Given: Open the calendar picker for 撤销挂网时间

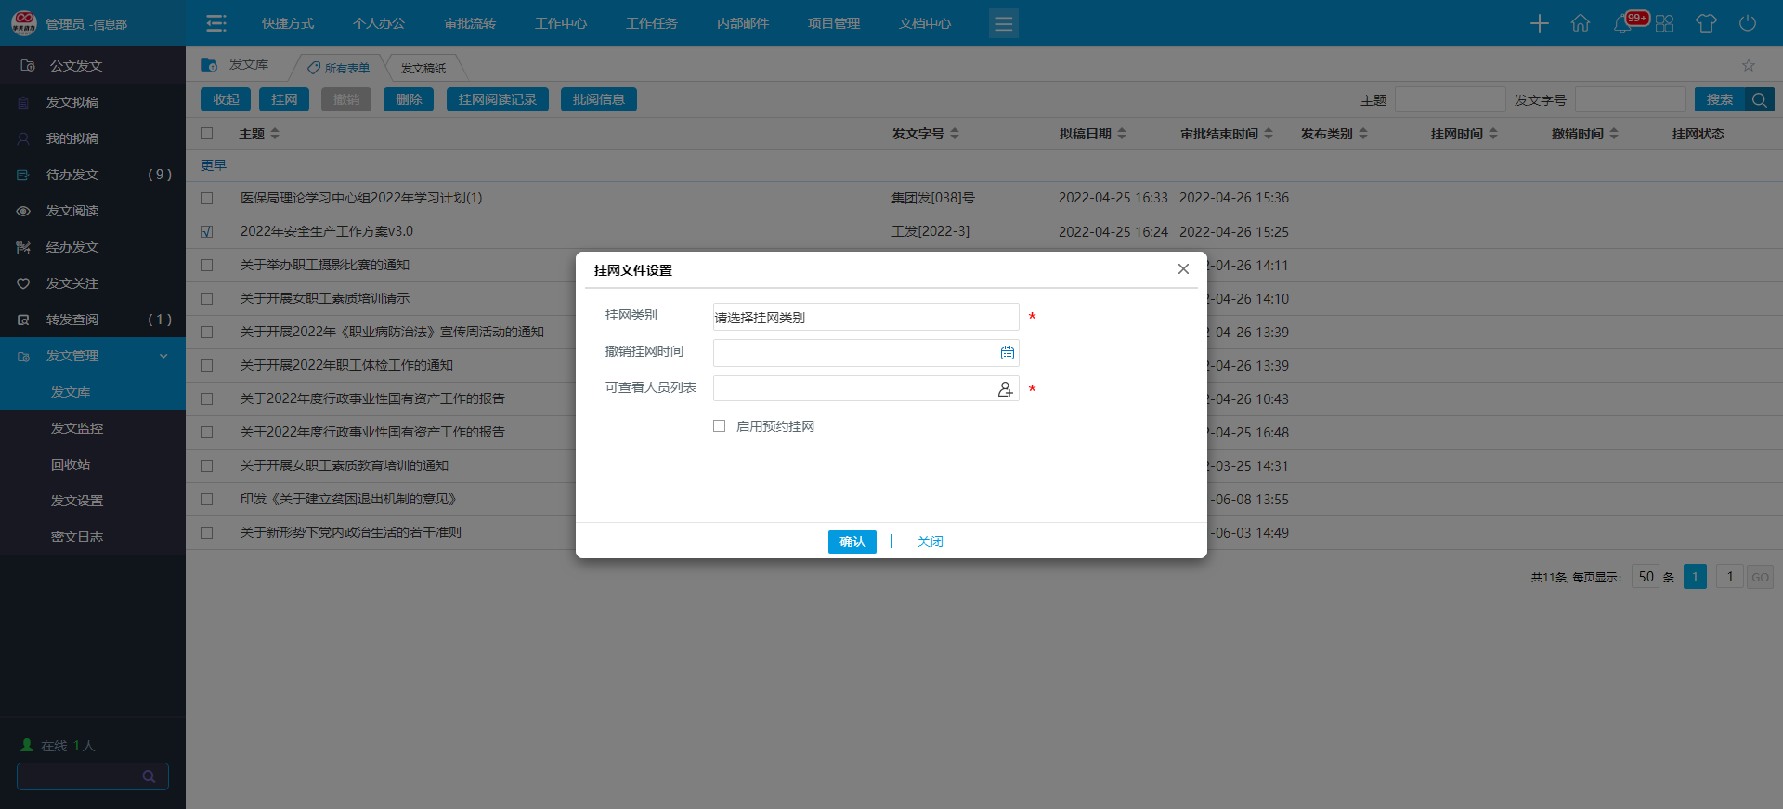Looking at the screenshot, I should tap(1007, 353).
